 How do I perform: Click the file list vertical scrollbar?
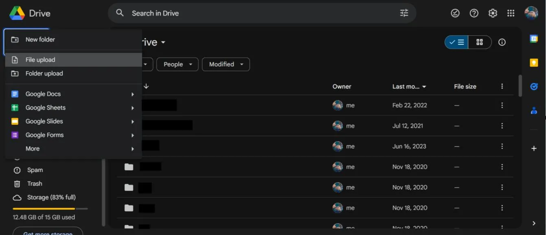pos(520,85)
